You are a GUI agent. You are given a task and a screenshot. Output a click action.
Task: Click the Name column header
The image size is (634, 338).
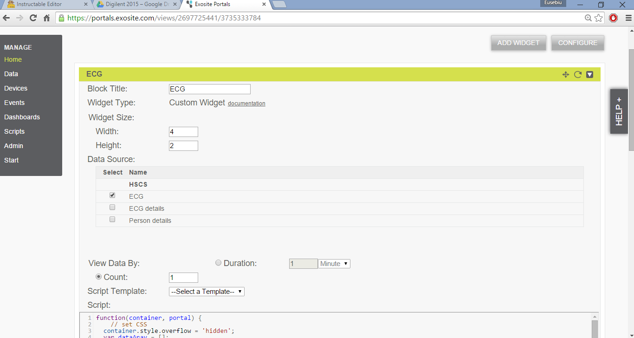[138, 172]
